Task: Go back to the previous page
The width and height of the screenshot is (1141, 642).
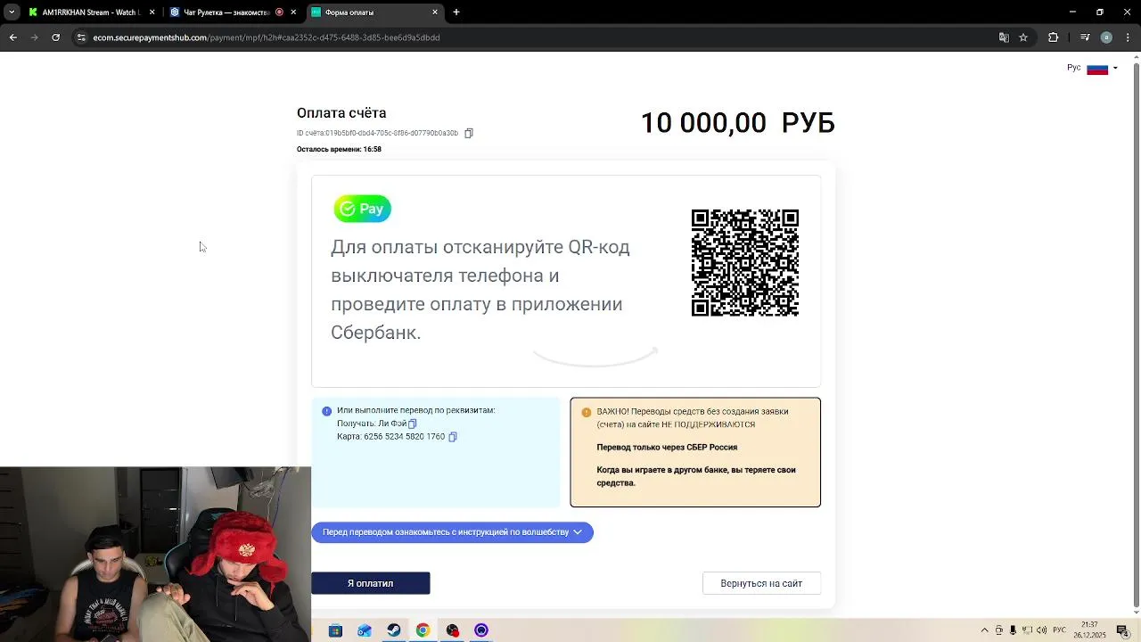Action: (12, 37)
